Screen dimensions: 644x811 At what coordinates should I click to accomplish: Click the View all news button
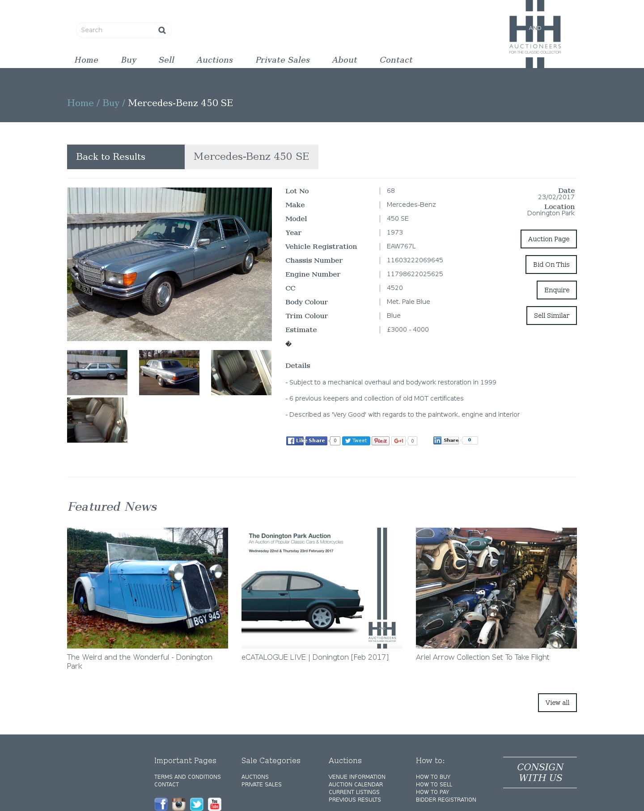point(557,703)
